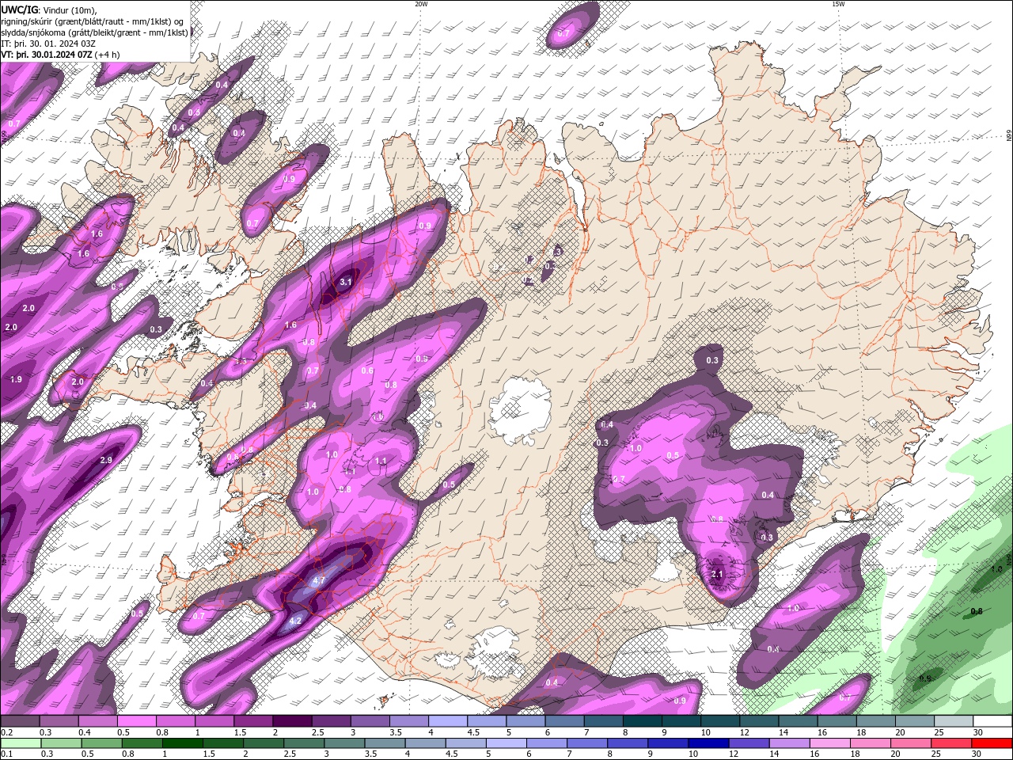The image size is (1013, 760).
Task: Click the Vindur (10m) heading text
Action: 68,9
